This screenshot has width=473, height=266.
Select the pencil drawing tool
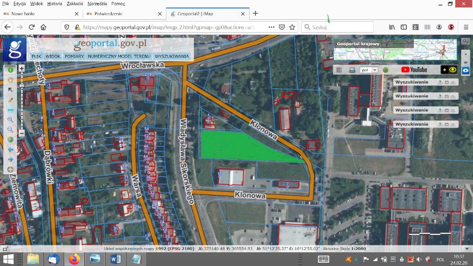pos(10,100)
